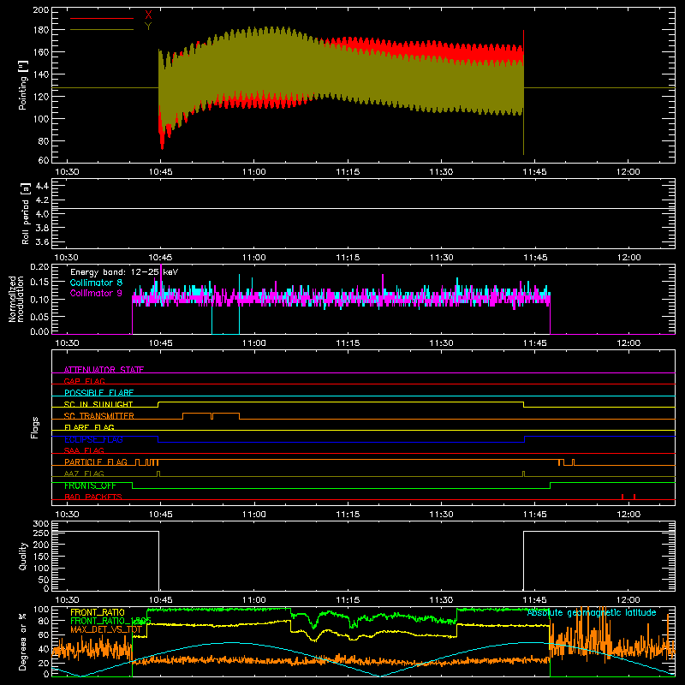Click the magenta "Collimator 9" label

tap(96, 293)
